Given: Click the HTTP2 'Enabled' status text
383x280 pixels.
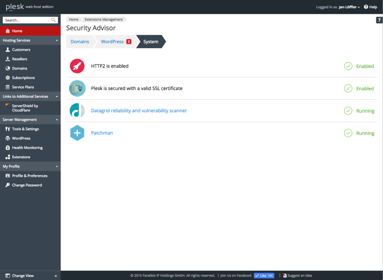Looking at the screenshot, I should [365, 66].
